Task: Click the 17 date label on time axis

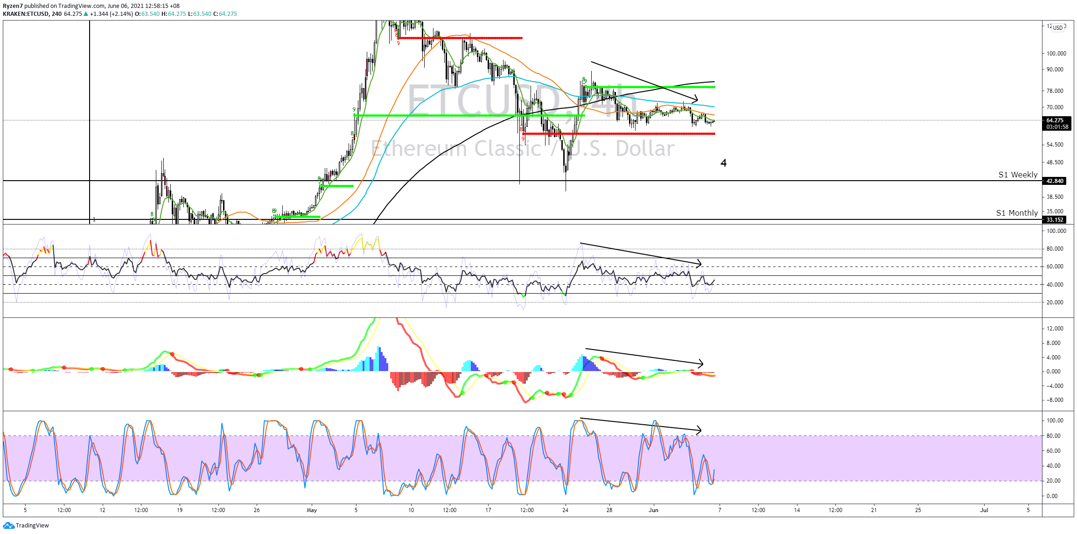Action: pyautogui.click(x=488, y=510)
